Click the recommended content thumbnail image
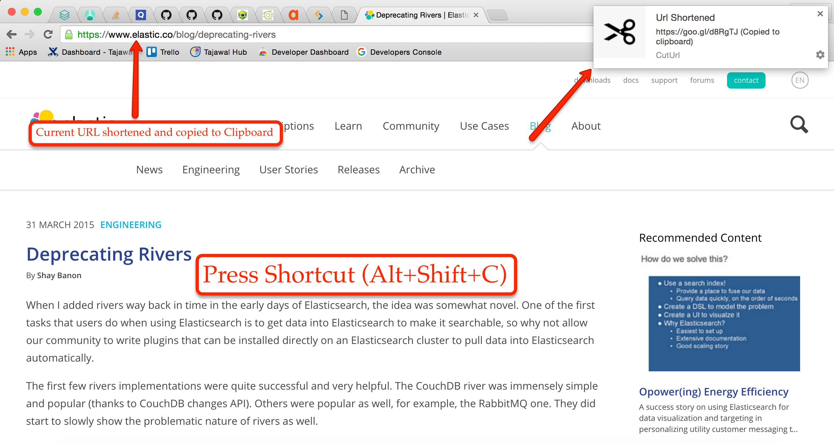 [722, 320]
